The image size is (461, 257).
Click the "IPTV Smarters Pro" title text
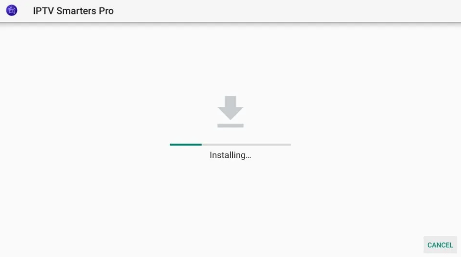pyautogui.click(x=73, y=11)
